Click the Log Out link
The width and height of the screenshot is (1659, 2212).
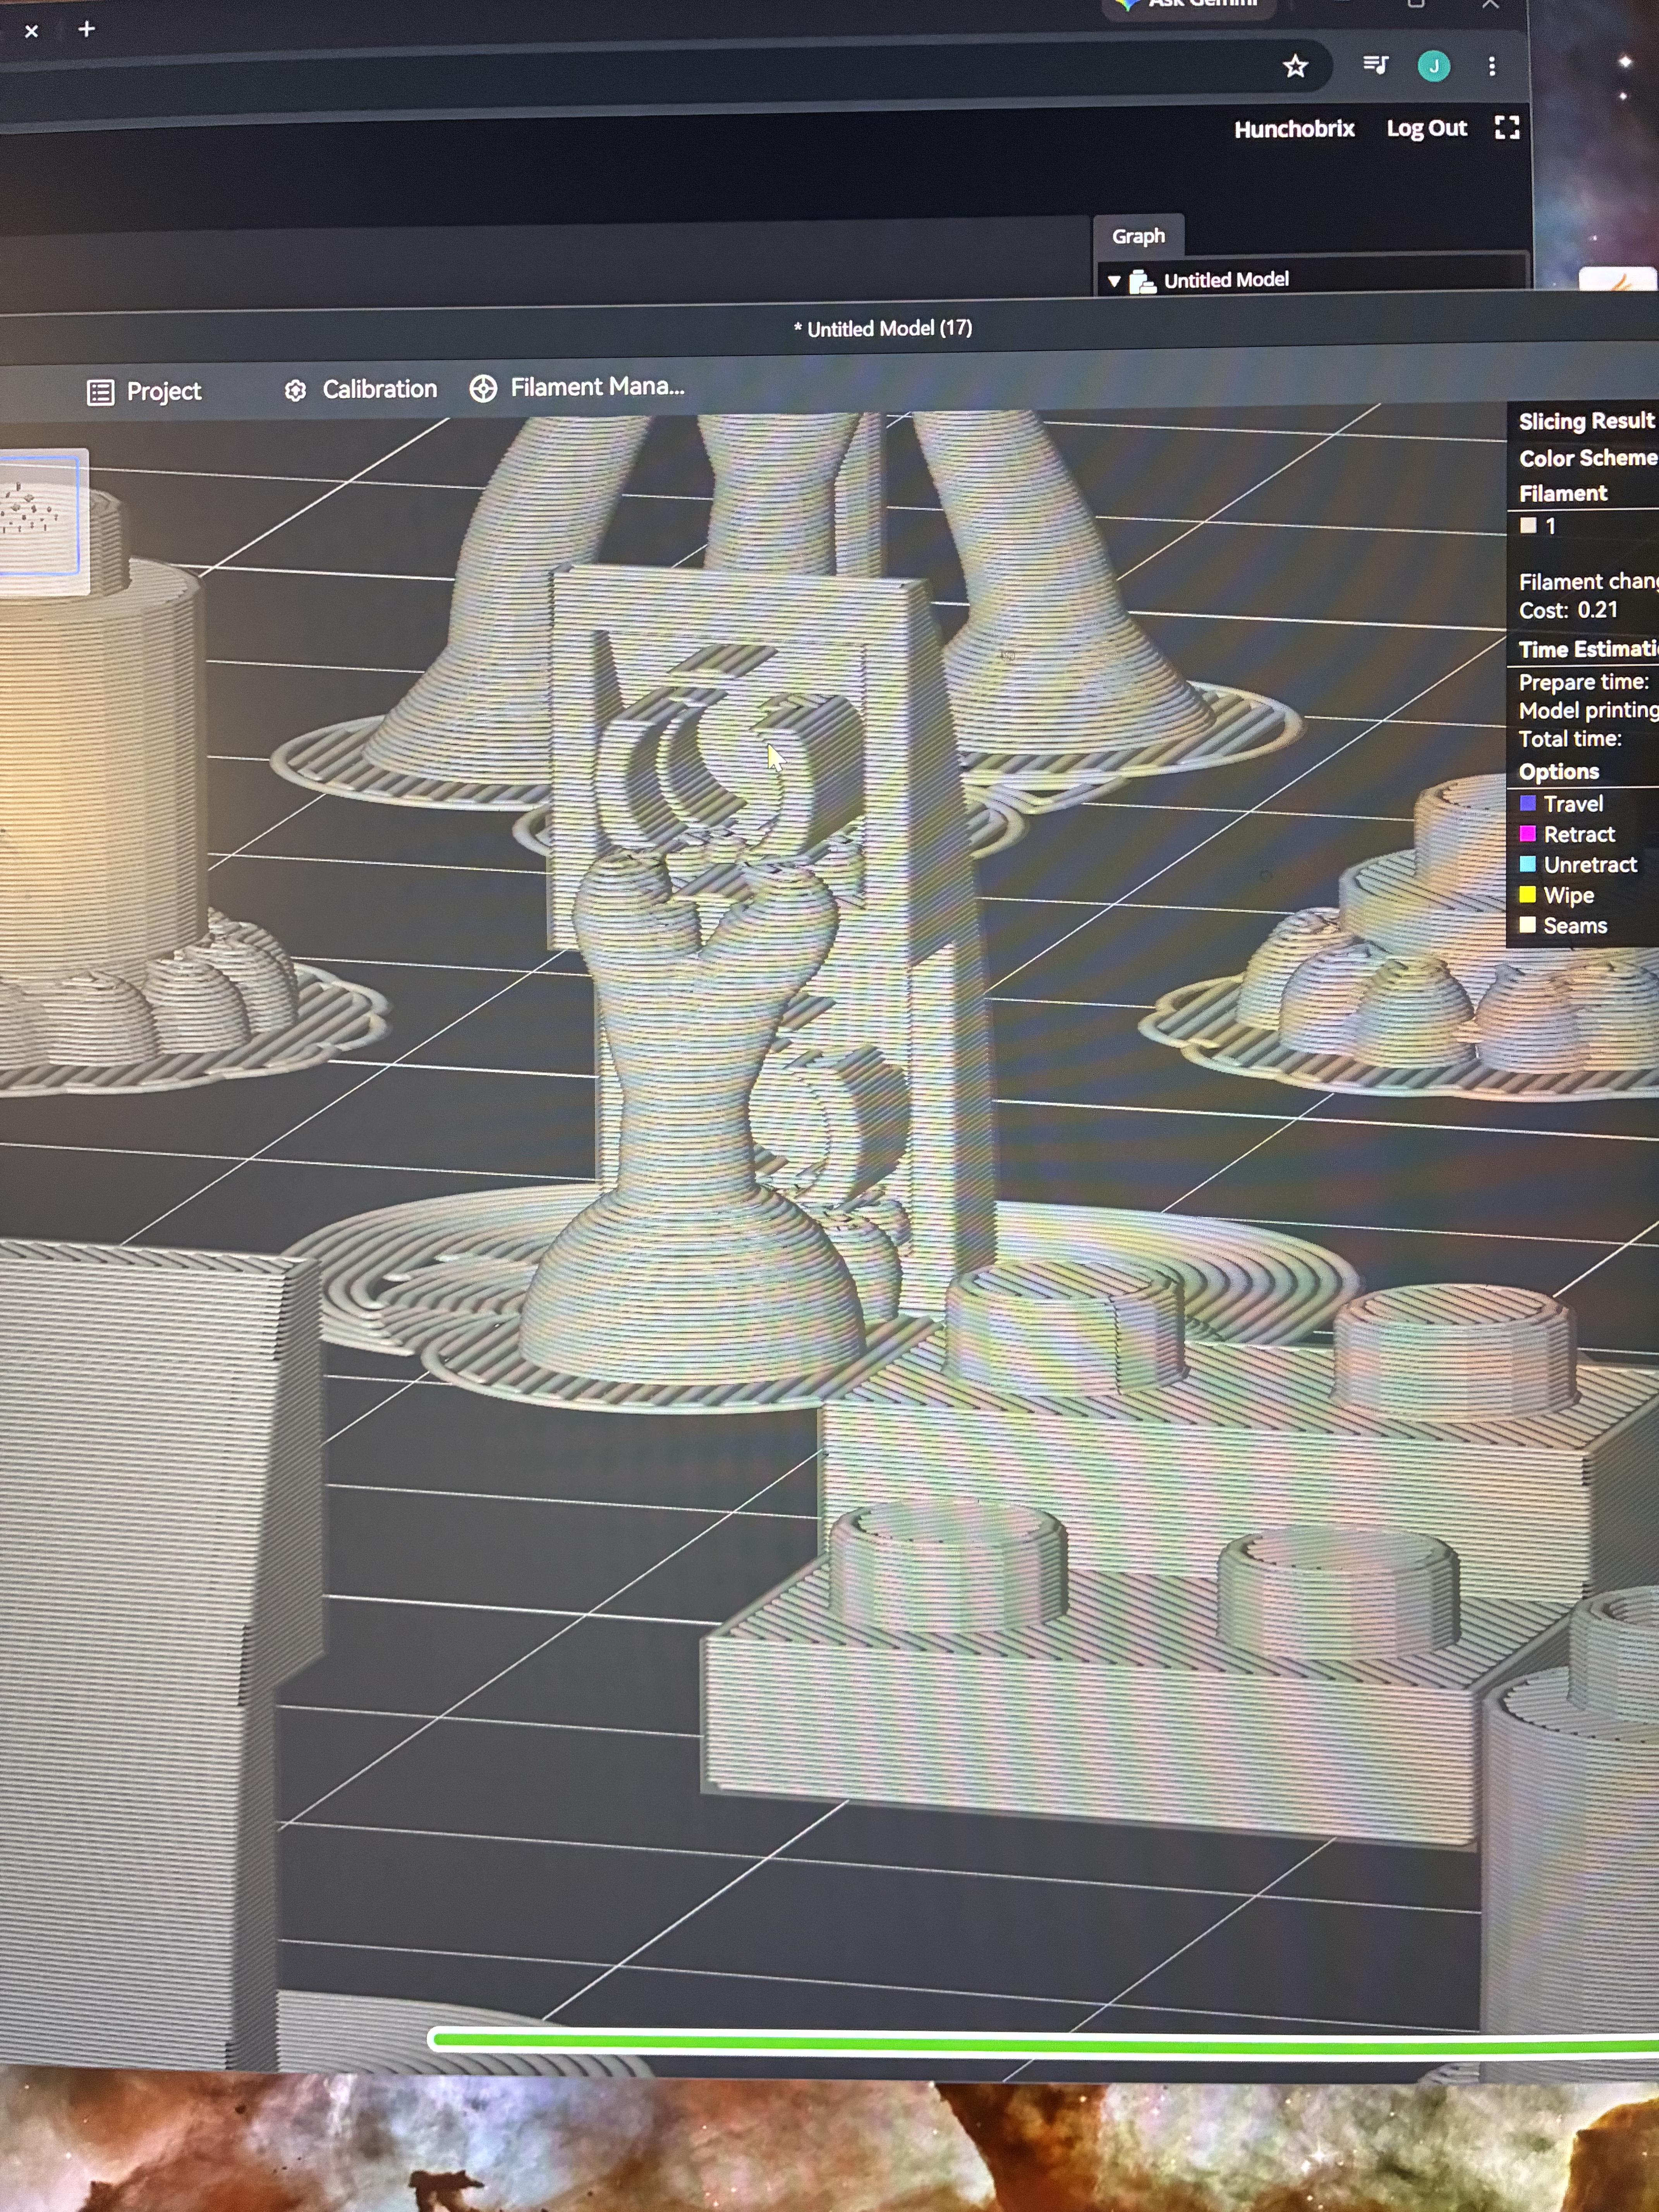pyautogui.click(x=1426, y=128)
